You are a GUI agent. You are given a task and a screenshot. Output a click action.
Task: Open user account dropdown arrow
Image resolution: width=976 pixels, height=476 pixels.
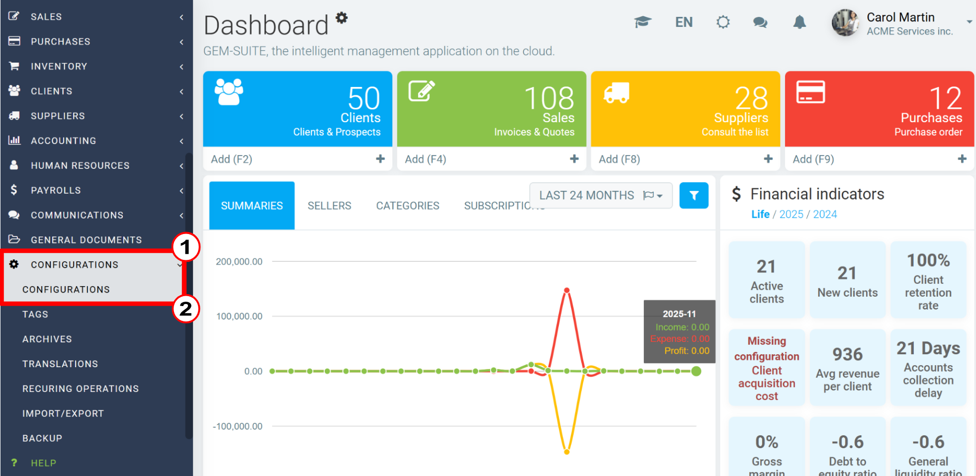(x=969, y=22)
